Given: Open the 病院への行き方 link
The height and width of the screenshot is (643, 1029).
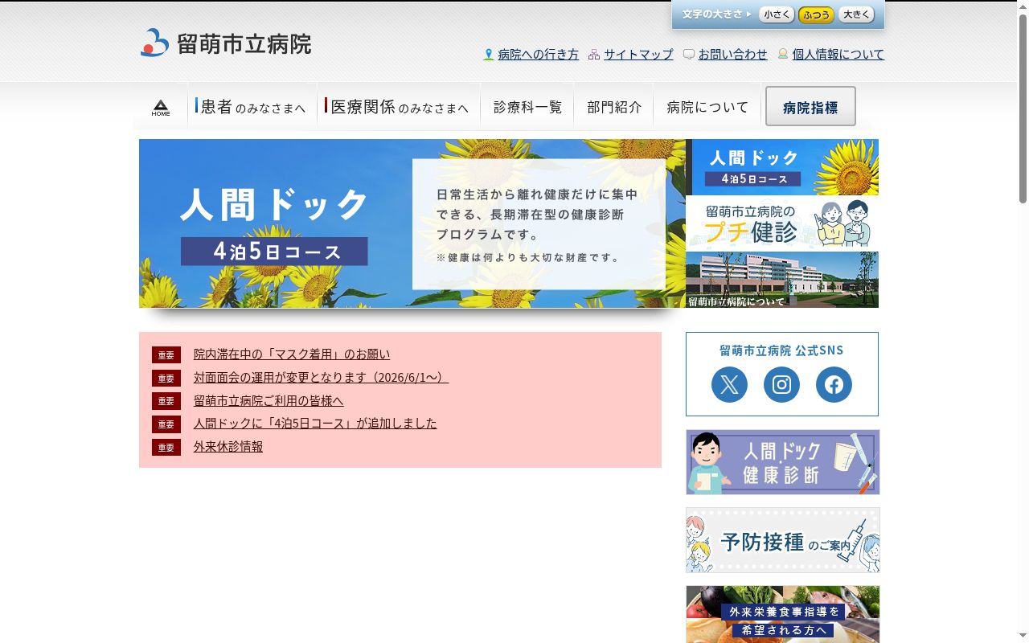Looking at the screenshot, I should (539, 55).
